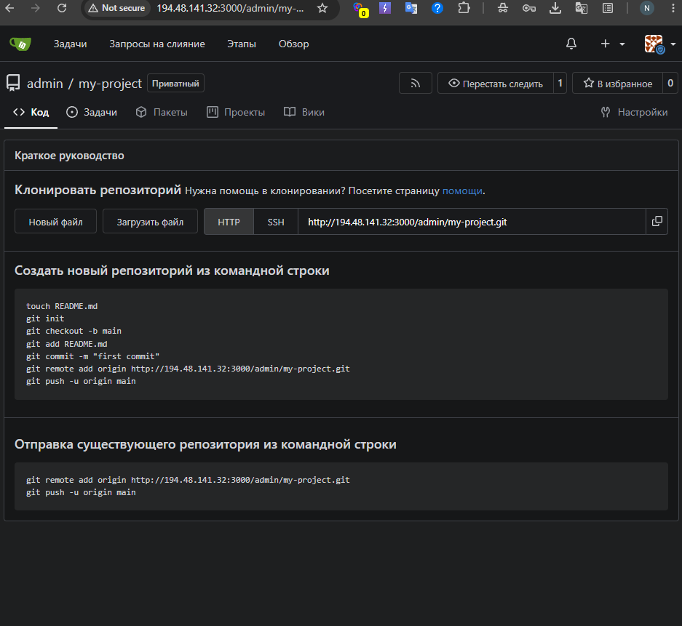The width and height of the screenshot is (682, 626).
Task: Go back in browser history
Action: (x=9, y=8)
